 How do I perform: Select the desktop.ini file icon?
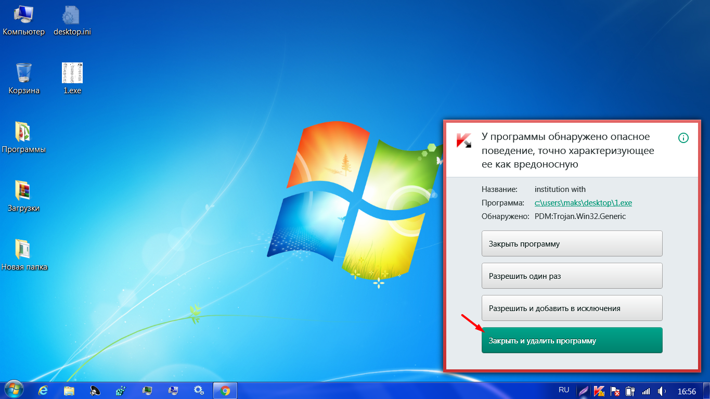click(x=72, y=20)
